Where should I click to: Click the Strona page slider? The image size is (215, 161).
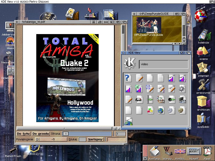coord(87,134)
